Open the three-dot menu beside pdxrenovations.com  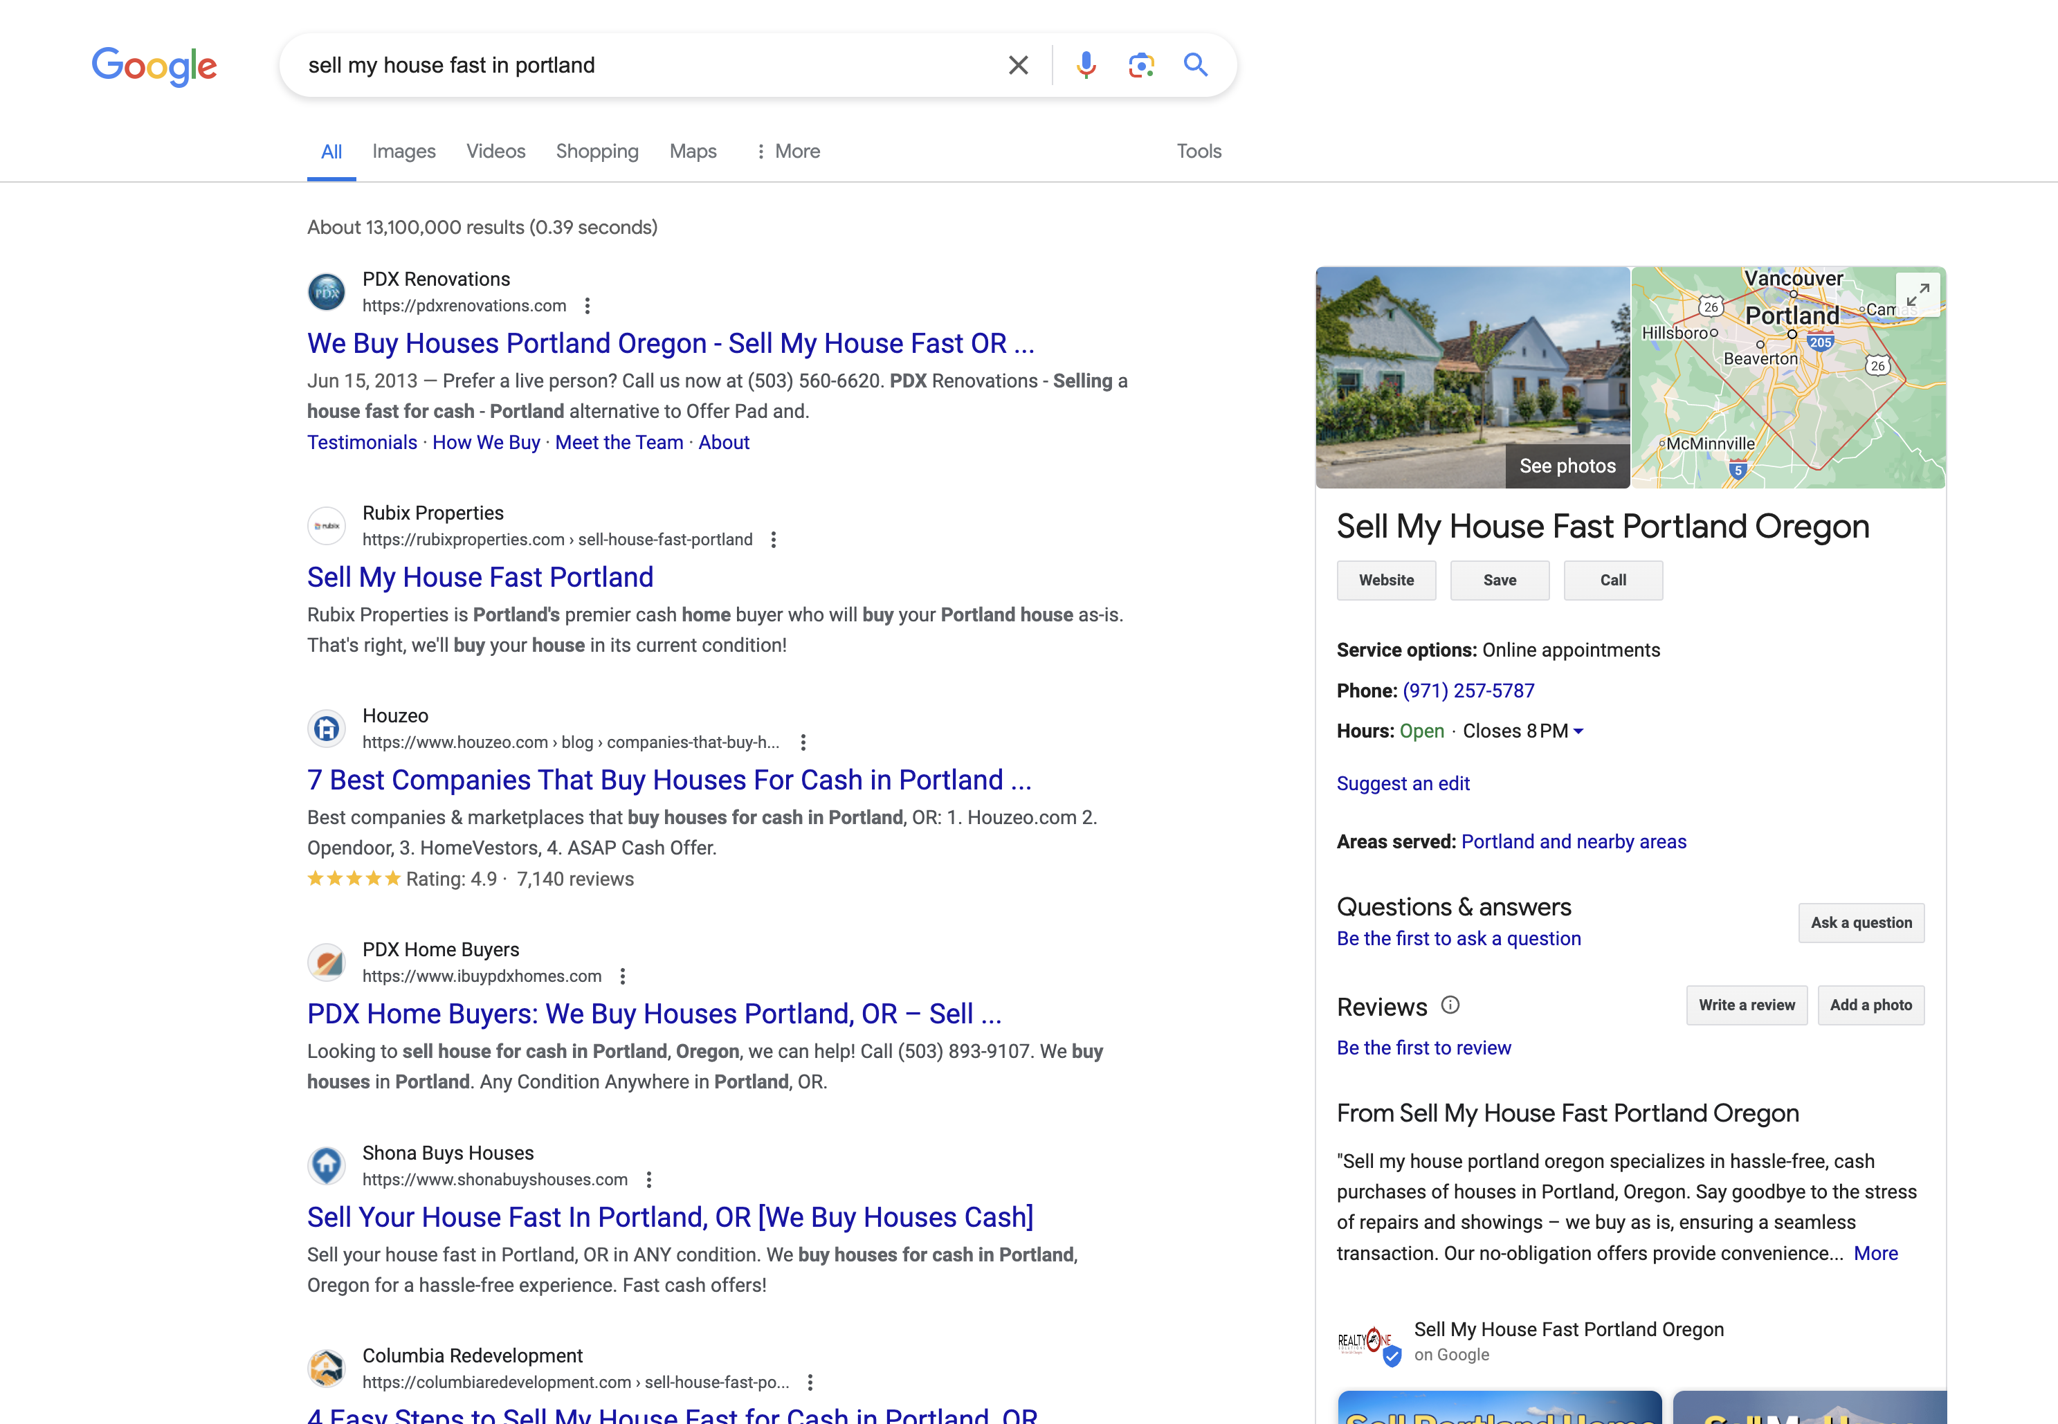pos(587,306)
